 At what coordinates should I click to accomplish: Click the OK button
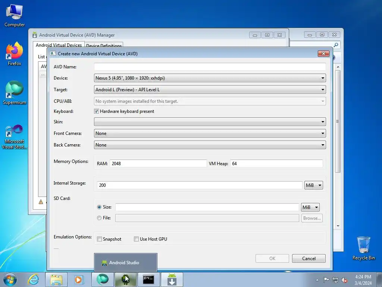point(272,259)
